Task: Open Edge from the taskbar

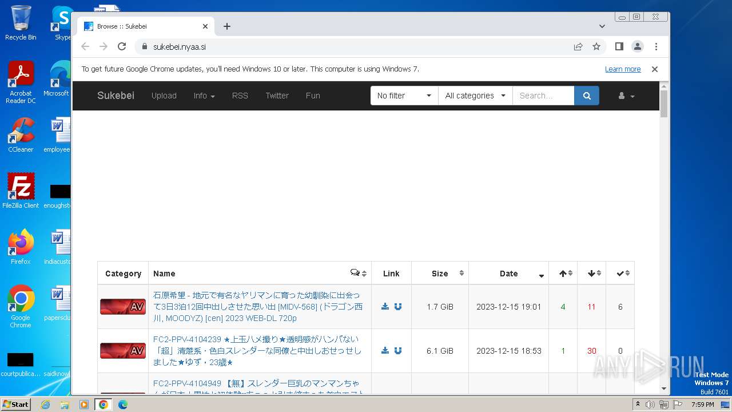Action: (122, 405)
